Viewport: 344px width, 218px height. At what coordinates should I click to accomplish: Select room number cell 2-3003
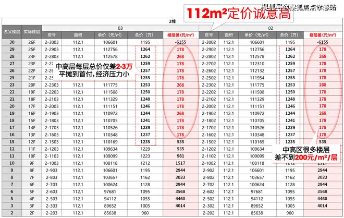pyautogui.click(x=52, y=42)
